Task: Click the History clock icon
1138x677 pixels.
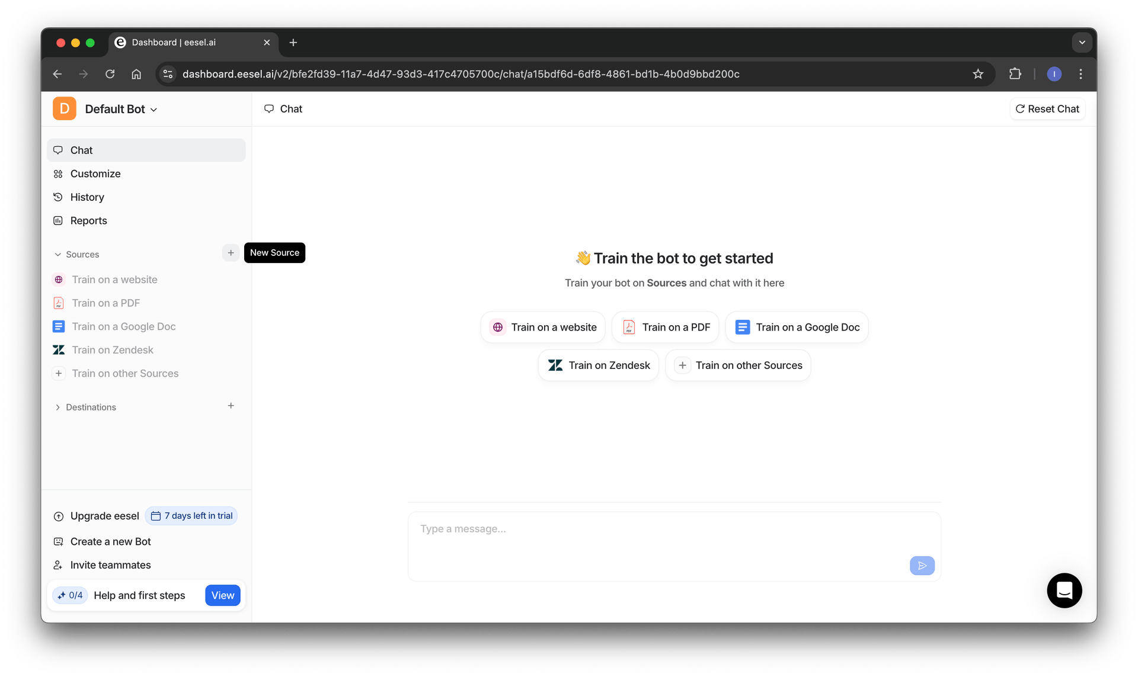Action: [58, 197]
